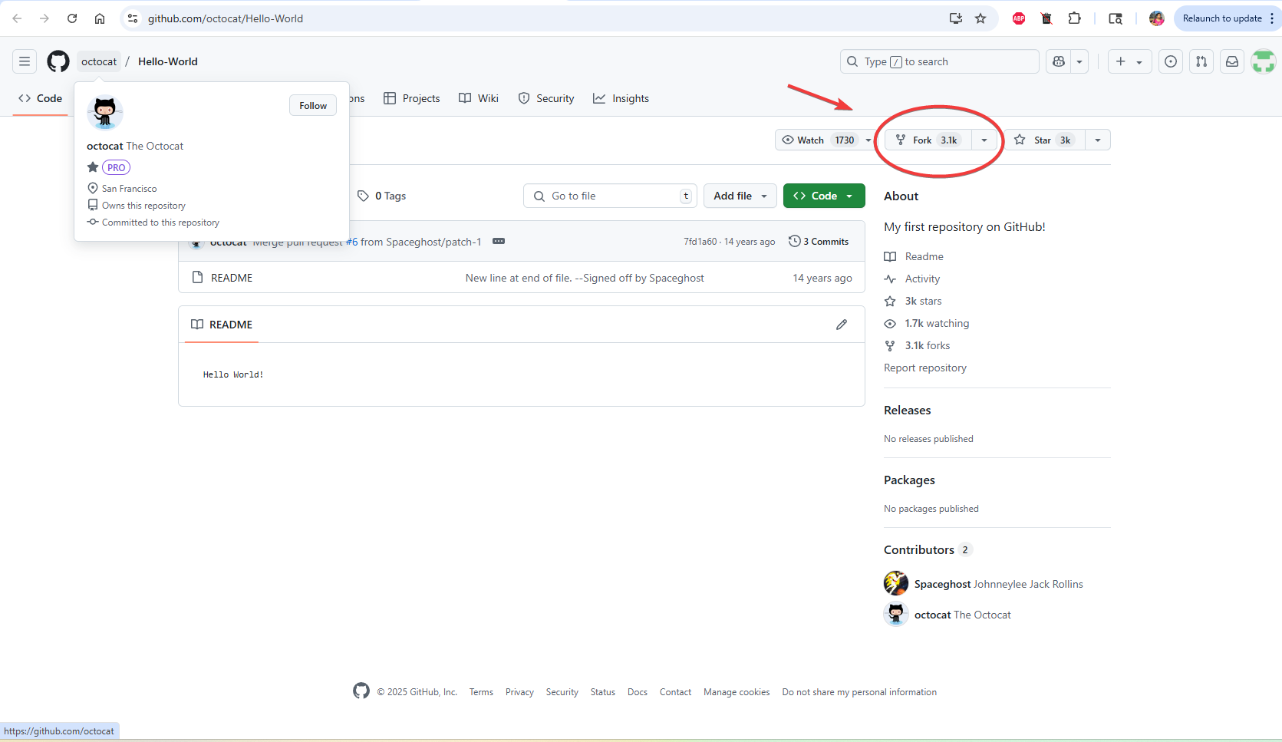Click the octocat breadcrumb owner link

99,61
